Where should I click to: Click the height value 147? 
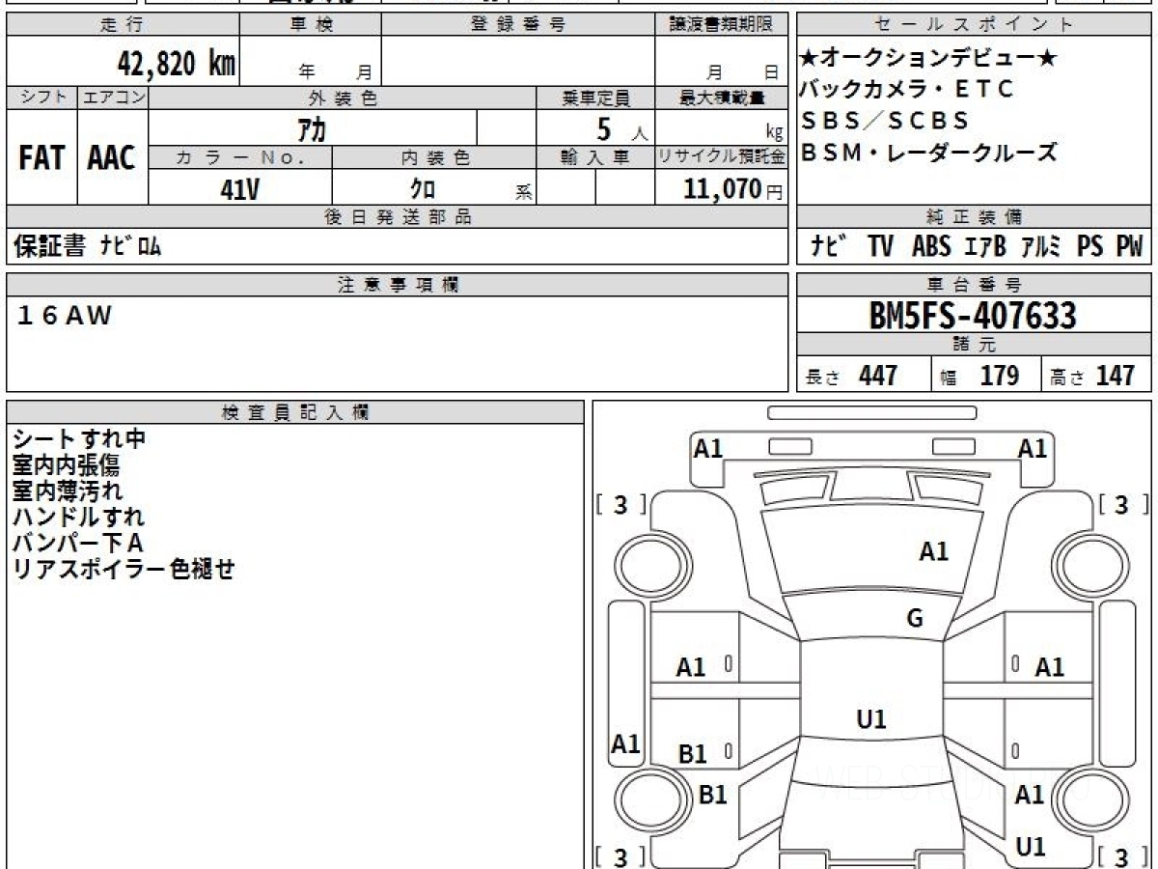[1115, 375]
